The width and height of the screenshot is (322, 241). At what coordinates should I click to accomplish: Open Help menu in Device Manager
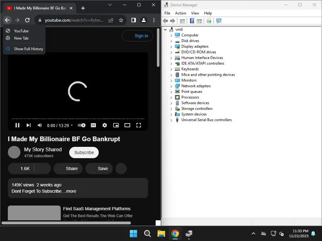pos(208,13)
